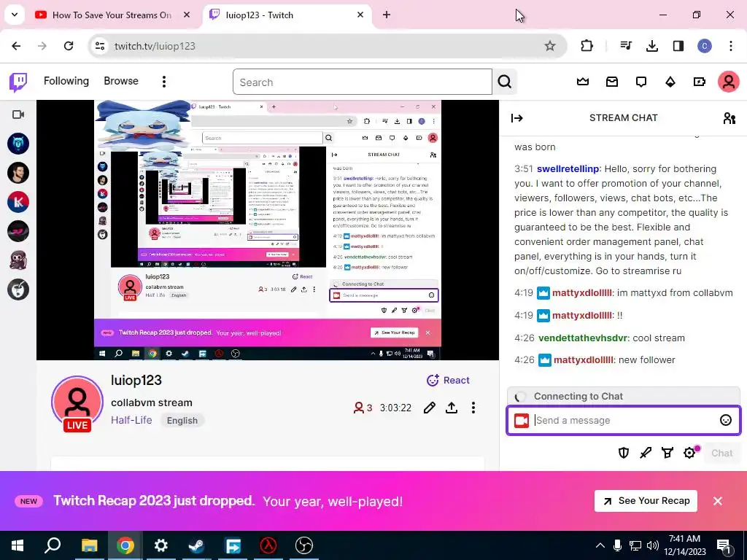Open Chrome media controls icon

coord(625,46)
